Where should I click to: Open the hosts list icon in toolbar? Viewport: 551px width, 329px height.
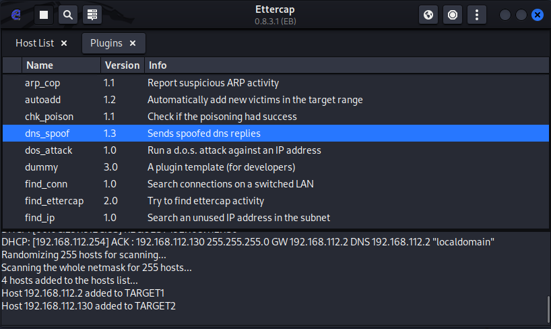click(92, 14)
